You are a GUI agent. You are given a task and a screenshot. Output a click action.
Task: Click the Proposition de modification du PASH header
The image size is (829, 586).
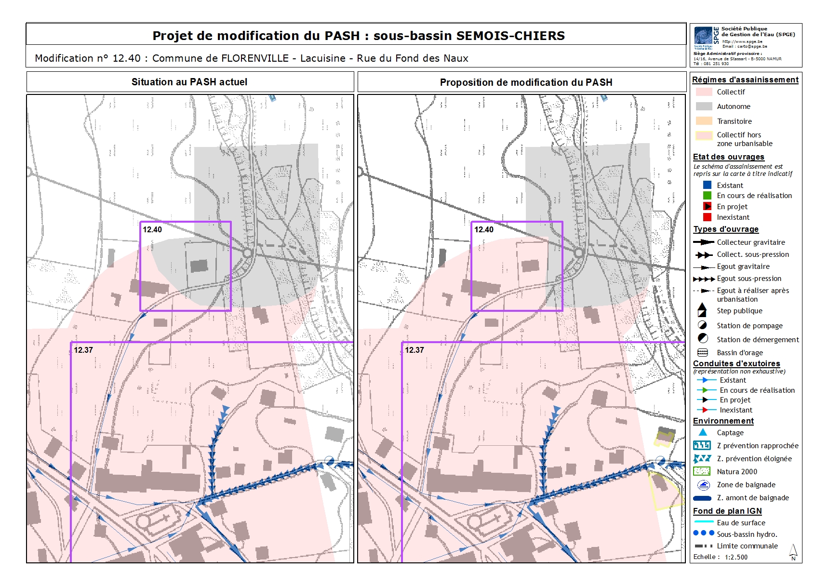tap(526, 82)
